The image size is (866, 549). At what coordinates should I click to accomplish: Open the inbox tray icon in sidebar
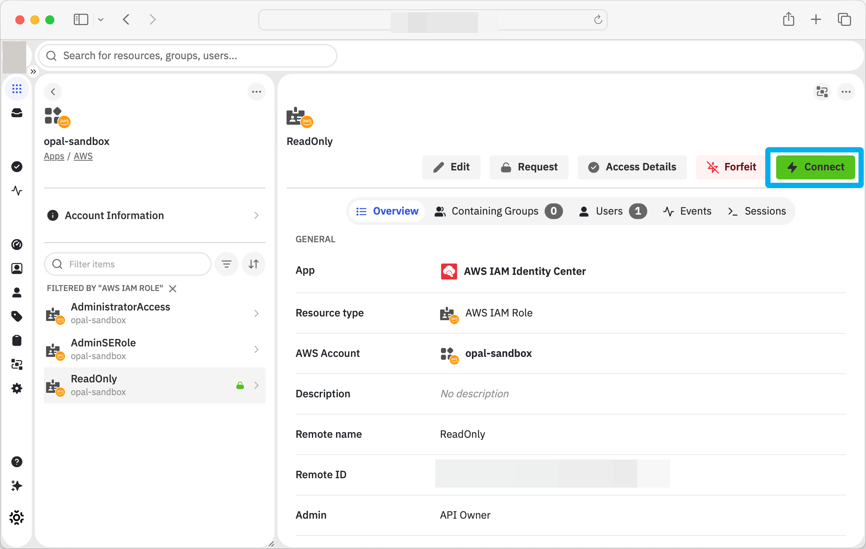coord(17,113)
